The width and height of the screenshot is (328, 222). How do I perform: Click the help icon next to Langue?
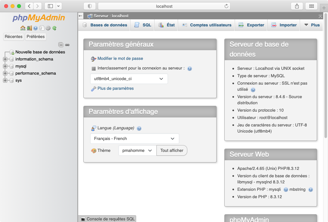click(139, 128)
